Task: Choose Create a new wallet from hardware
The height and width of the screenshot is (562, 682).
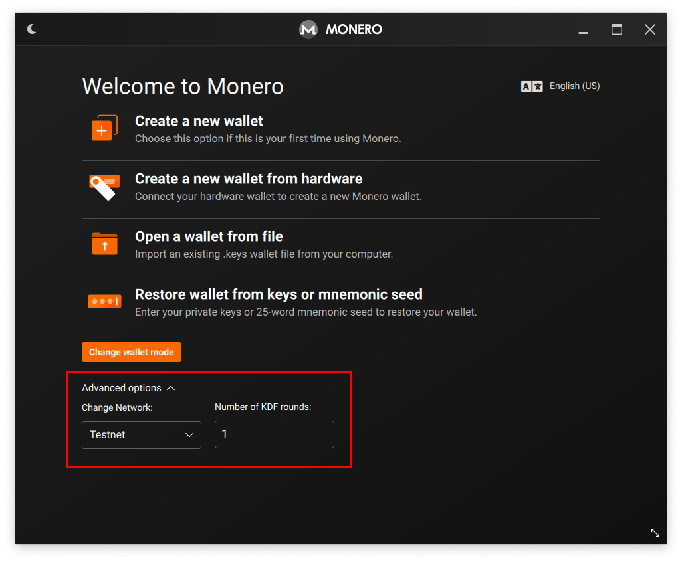Action: tap(249, 179)
